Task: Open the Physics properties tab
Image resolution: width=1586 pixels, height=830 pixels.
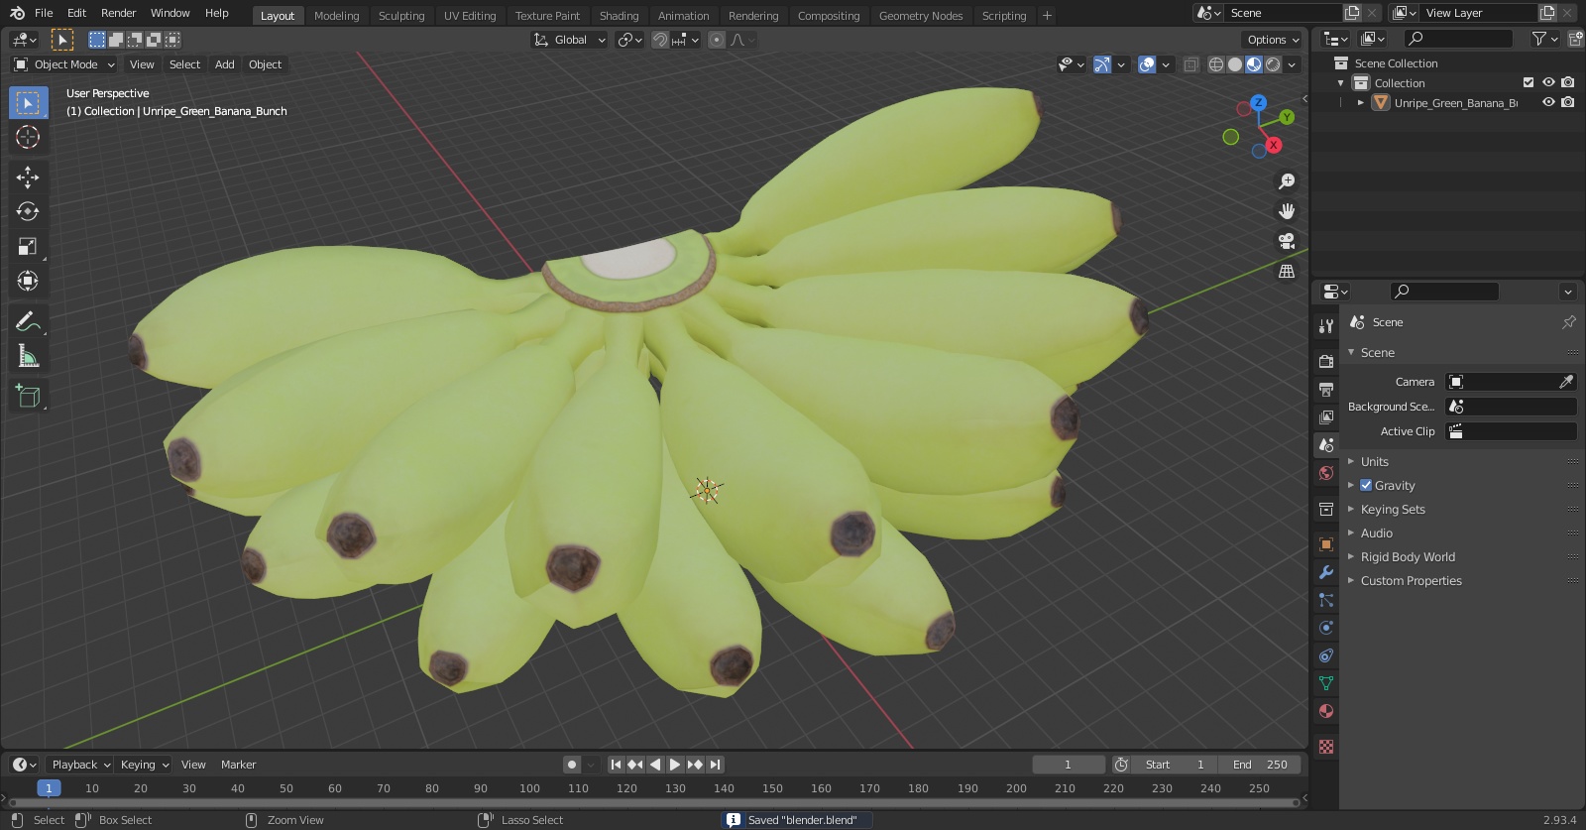Action: (x=1326, y=628)
